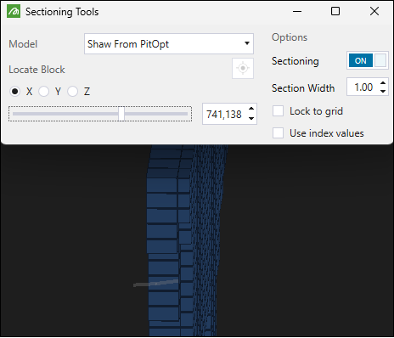Click the green Sectioning Tools app icon
Viewport: 394px width, 338px height.
click(x=14, y=11)
